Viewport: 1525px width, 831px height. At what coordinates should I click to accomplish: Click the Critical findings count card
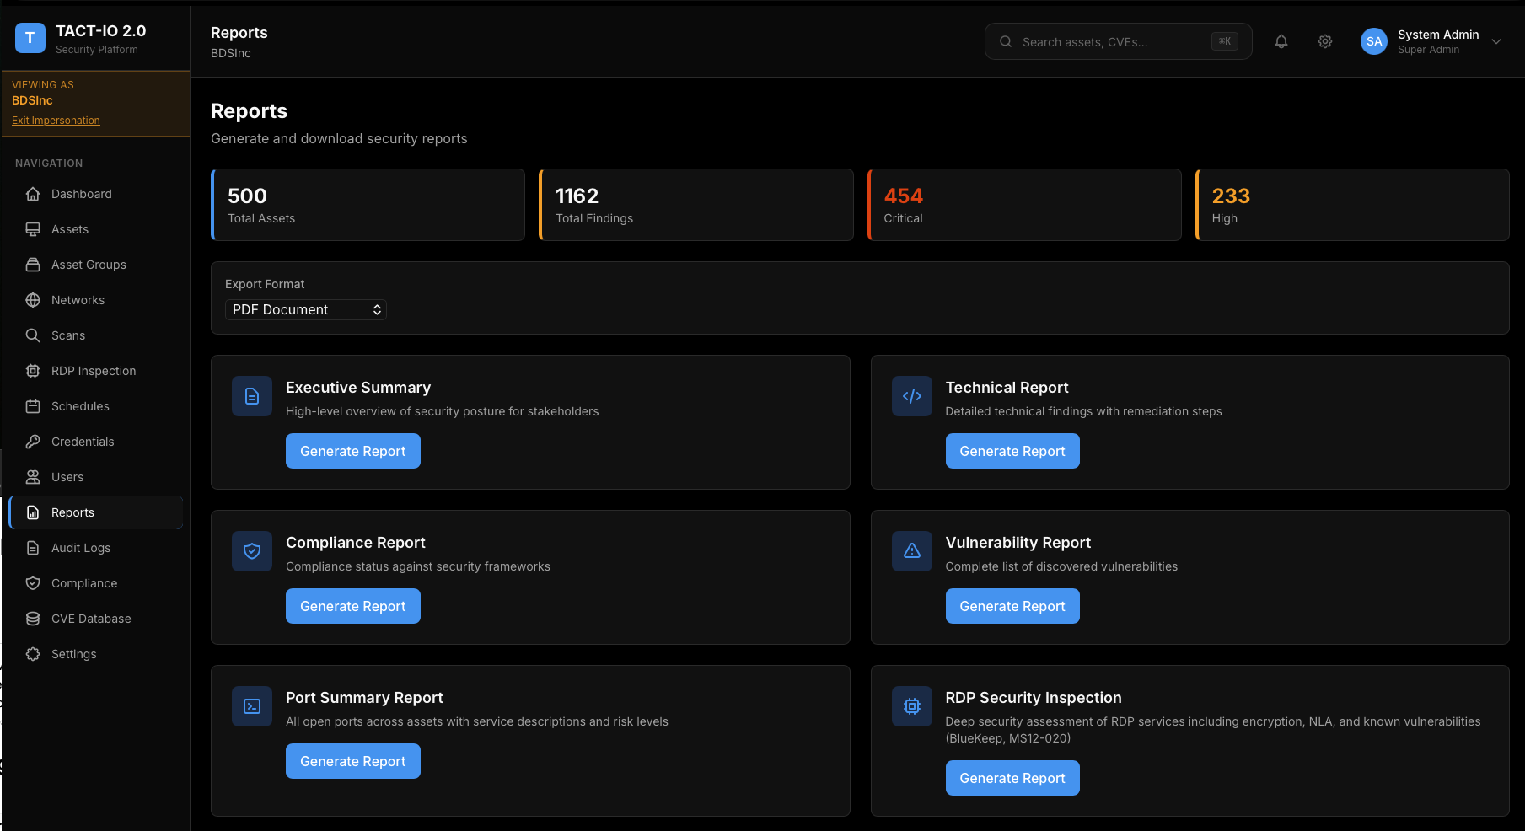click(1023, 204)
